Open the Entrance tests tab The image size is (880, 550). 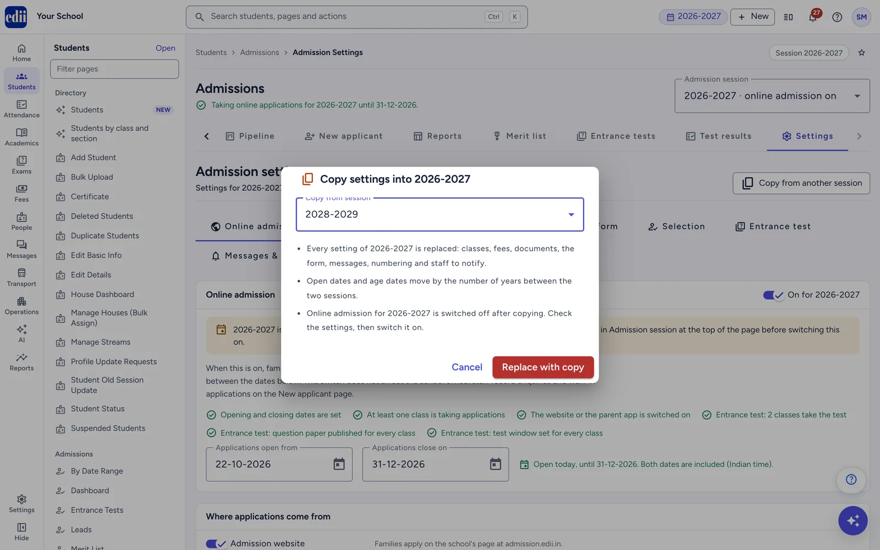coord(616,136)
